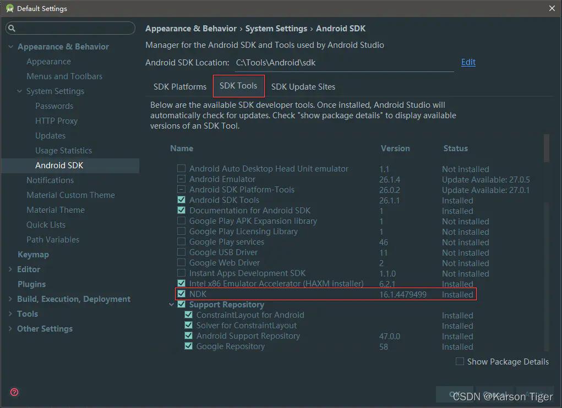Click the Name column header
The width and height of the screenshot is (562, 408).
coord(182,148)
